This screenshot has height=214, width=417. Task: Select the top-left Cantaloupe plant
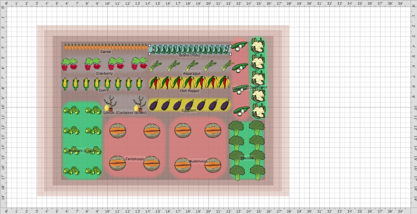coord(117,131)
